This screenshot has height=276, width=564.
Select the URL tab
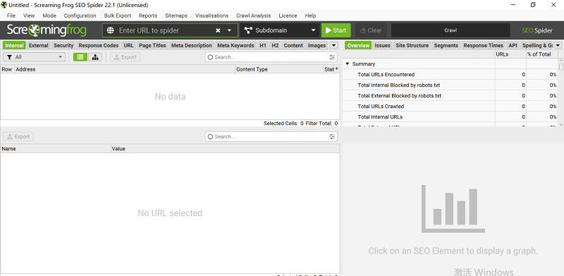point(128,45)
